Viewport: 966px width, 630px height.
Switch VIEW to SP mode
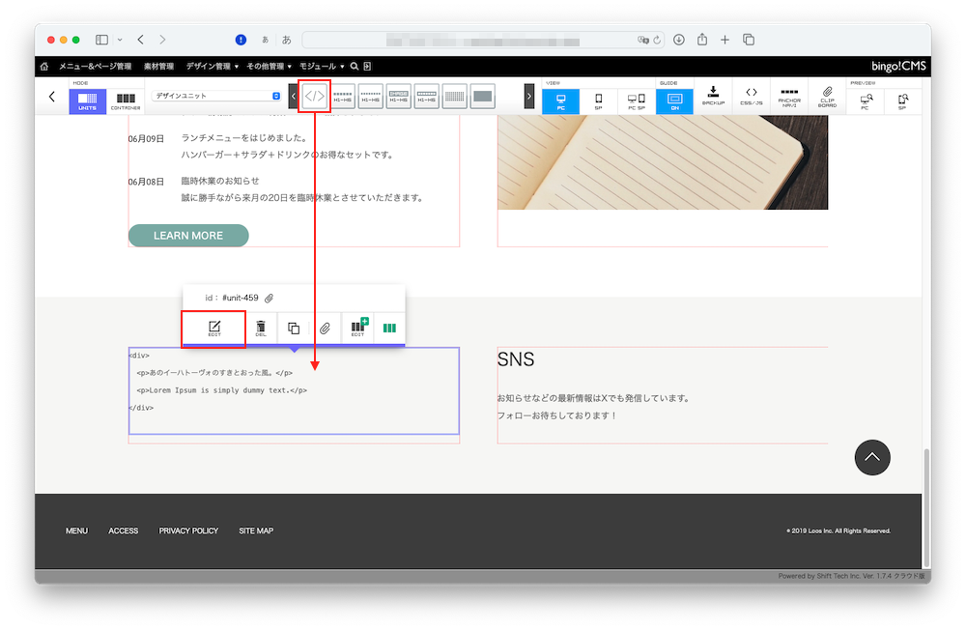[599, 96]
